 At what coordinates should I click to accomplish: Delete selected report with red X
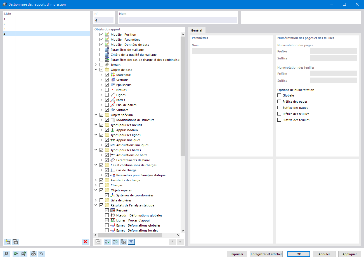85,242
